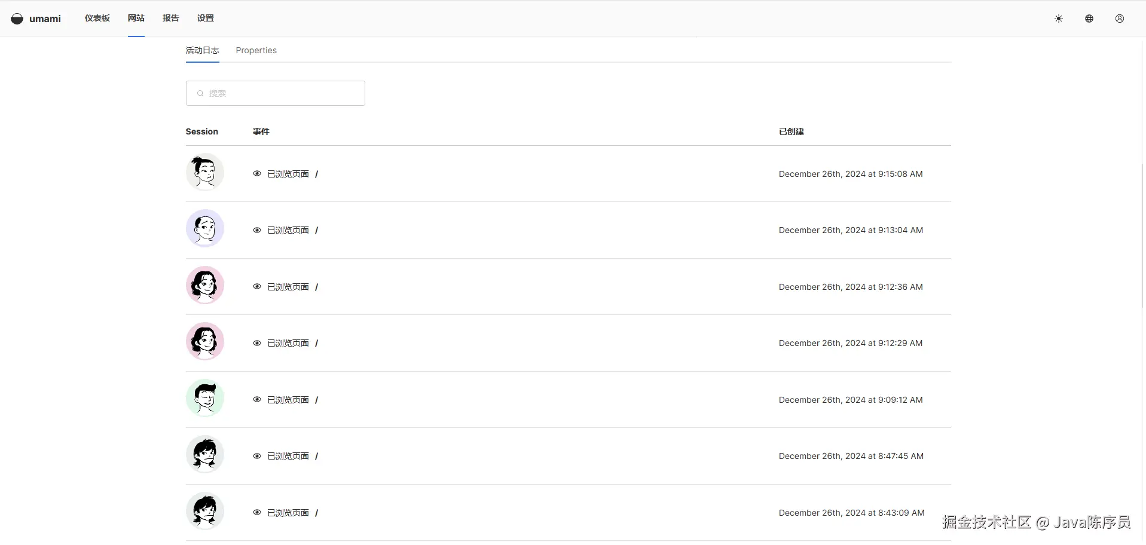
Task: Open the language globe menu
Action: tap(1089, 19)
